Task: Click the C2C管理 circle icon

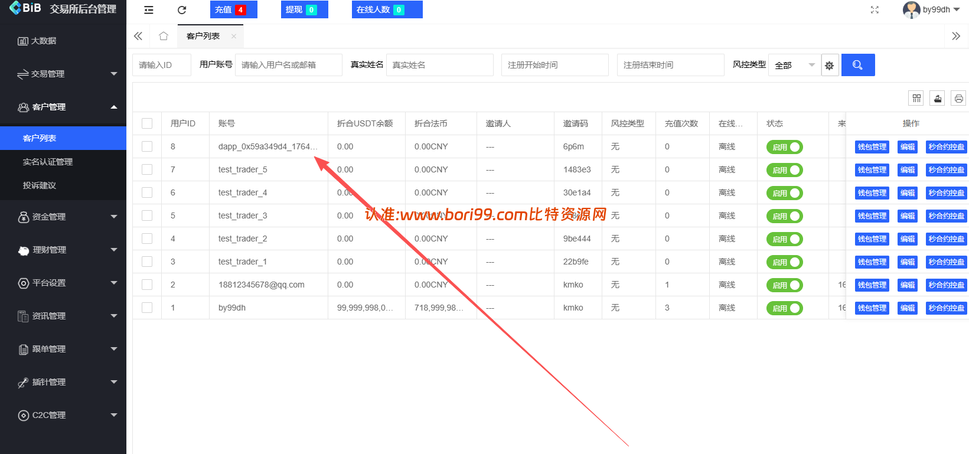Action: click(24, 416)
